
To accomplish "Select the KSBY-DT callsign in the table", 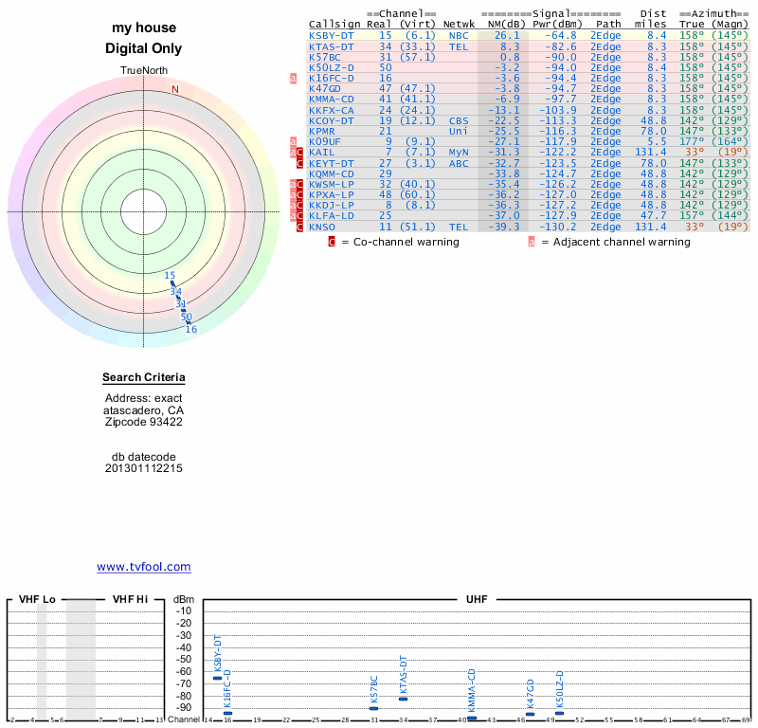I will click(x=332, y=35).
